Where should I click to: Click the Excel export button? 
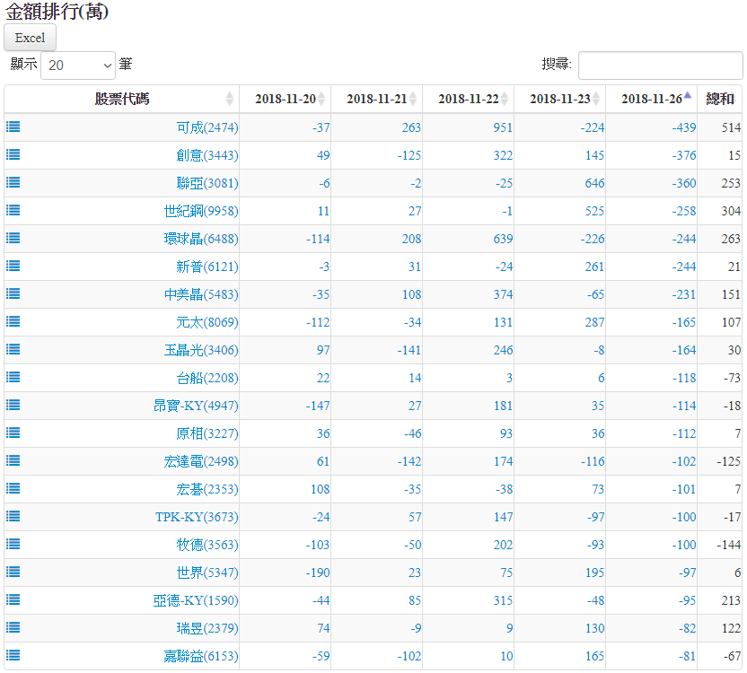click(x=31, y=38)
